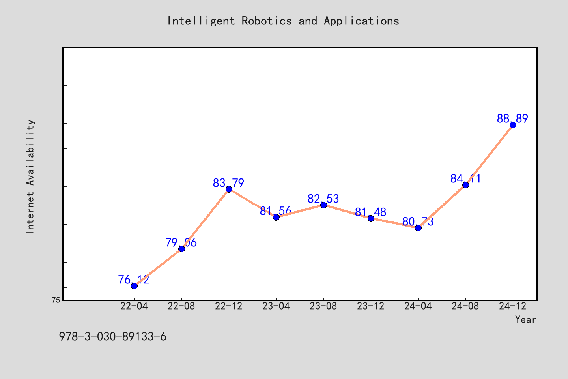Click the data point labeled 81.48
This screenshot has height=379, width=568.
pyautogui.click(x=371, y=218)
